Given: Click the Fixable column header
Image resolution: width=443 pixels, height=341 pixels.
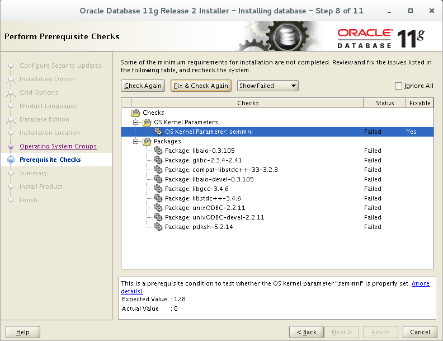Looking at the screenshot, I should pyautogui.click(x=420, y=103).
